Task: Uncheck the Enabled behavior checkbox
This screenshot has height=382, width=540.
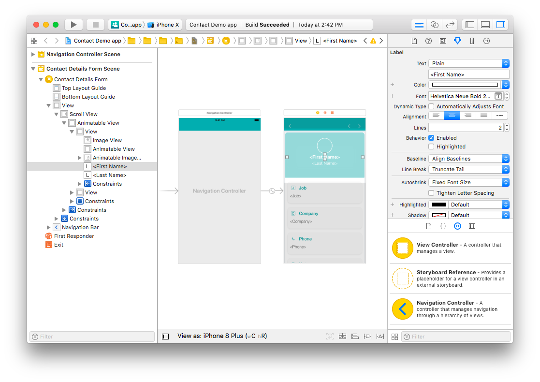Action: [x=431, y=138]
